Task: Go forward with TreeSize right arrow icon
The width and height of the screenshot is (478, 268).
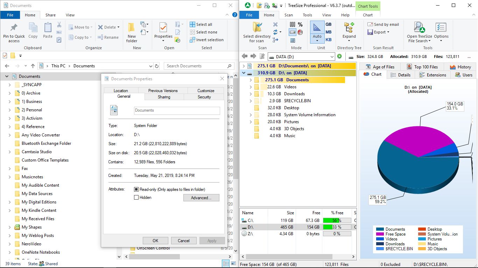Action: coord(253,57)
